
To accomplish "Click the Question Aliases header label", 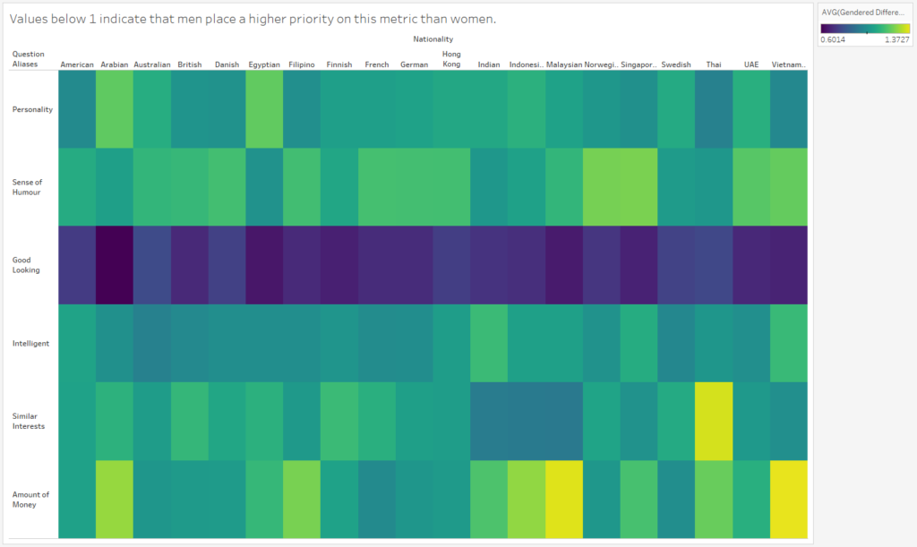I will click(28, 58).
